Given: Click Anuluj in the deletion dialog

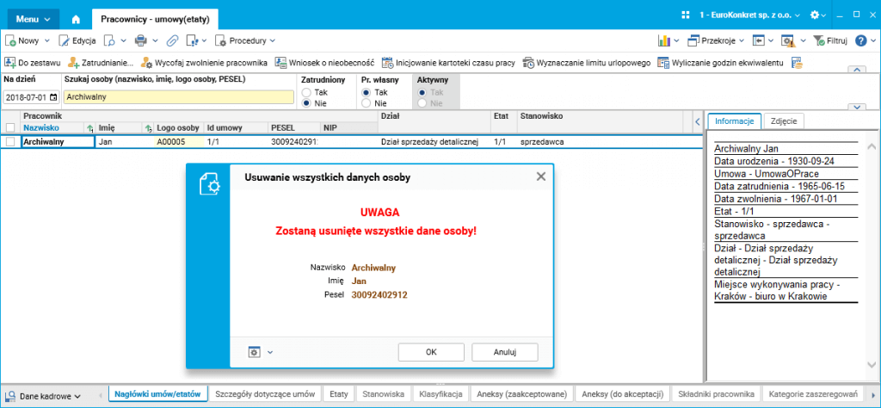Looking at the screenshot, I should [504, 352].
